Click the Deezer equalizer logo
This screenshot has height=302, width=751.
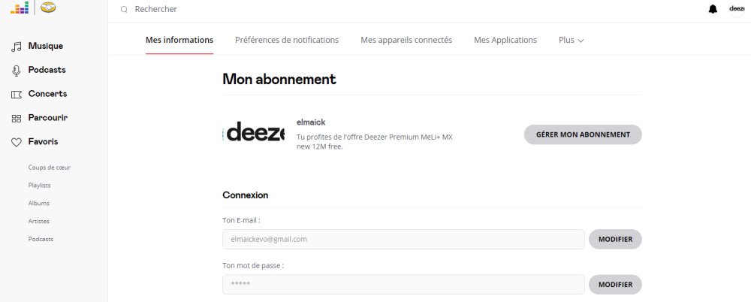coord(19,8)
